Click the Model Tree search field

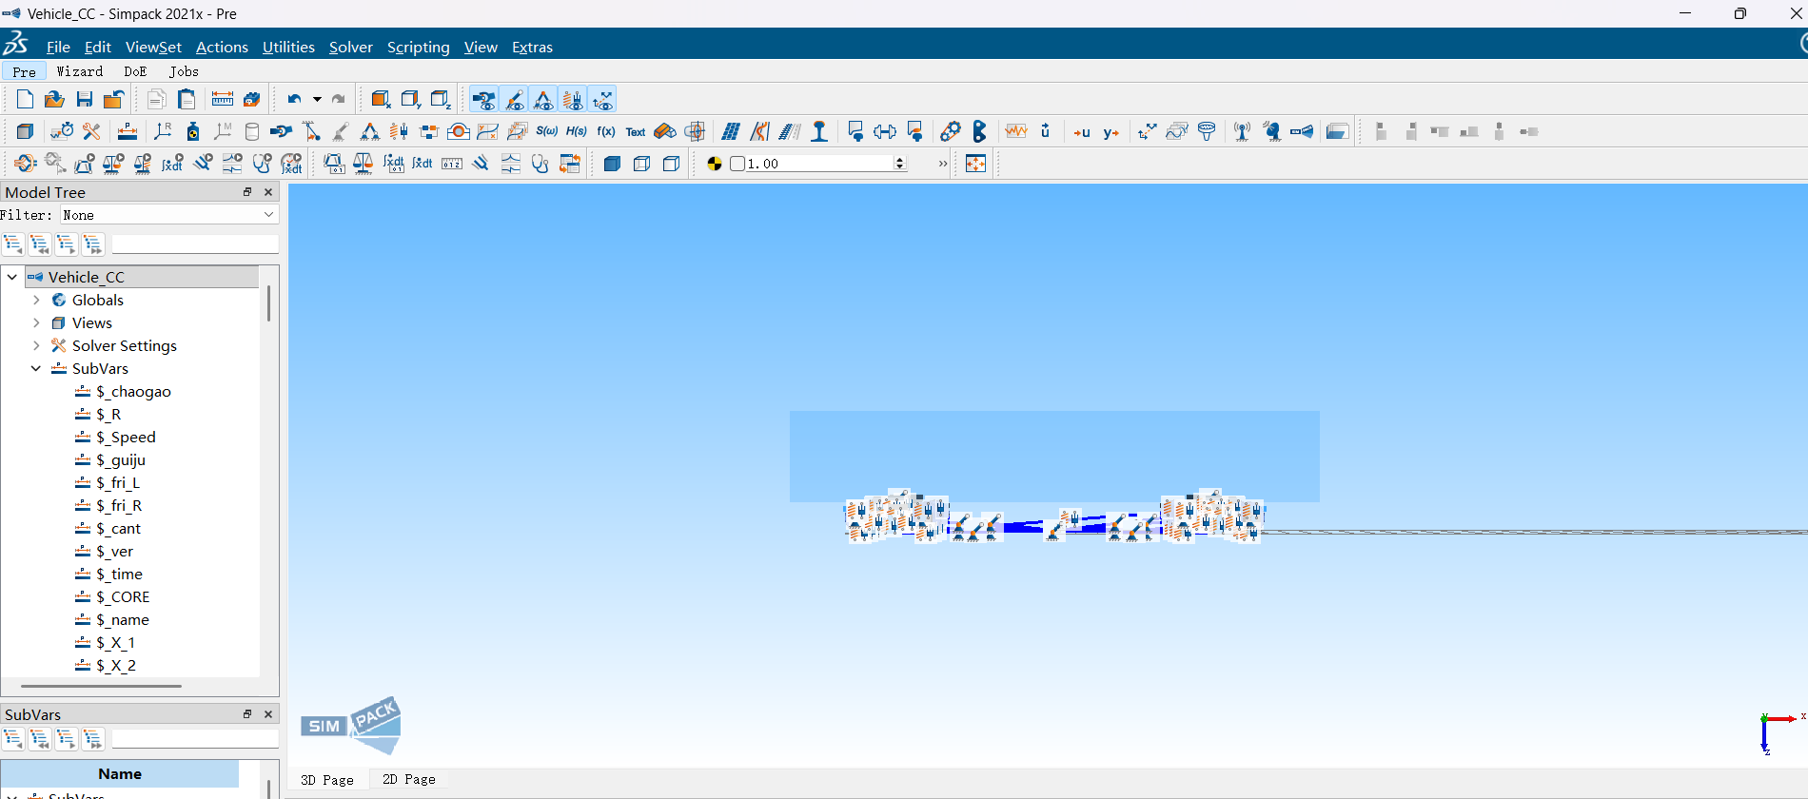195,244
